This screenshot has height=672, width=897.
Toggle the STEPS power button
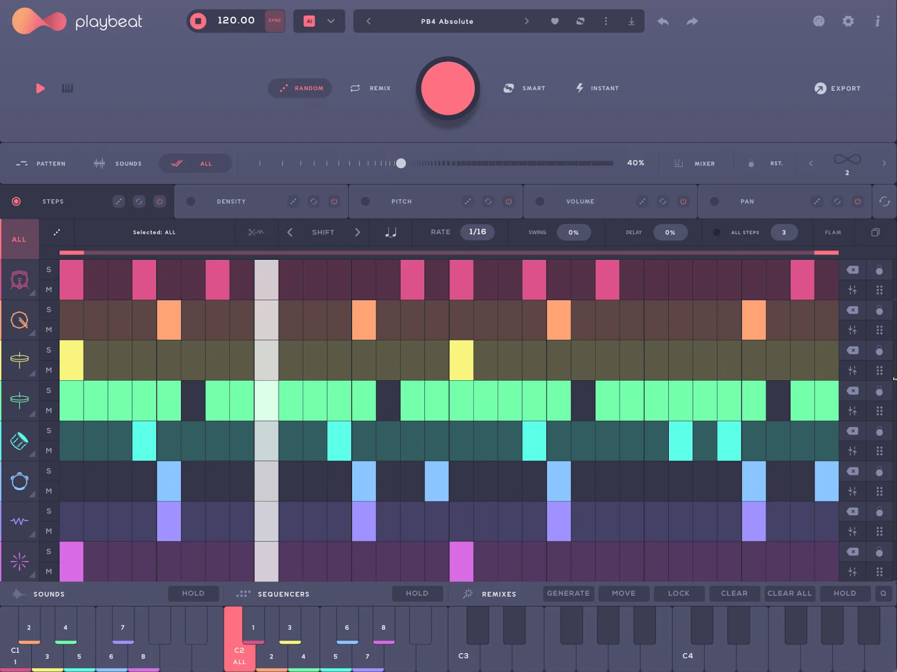(x=160, y=201)
